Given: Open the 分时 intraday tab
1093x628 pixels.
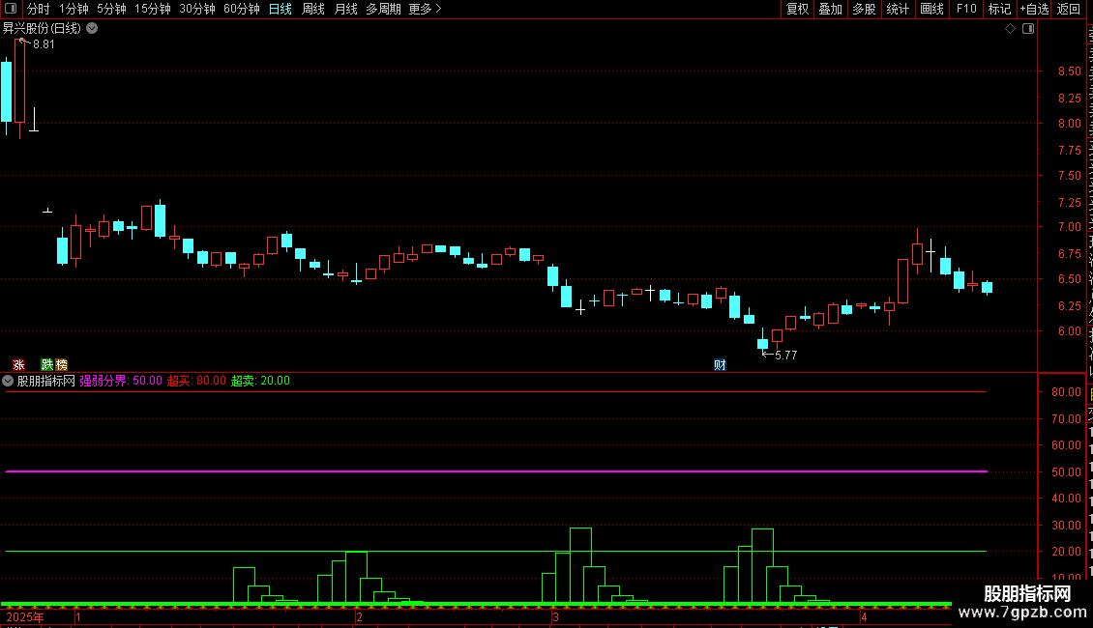Looking at the screenshot, I should 39,9.
